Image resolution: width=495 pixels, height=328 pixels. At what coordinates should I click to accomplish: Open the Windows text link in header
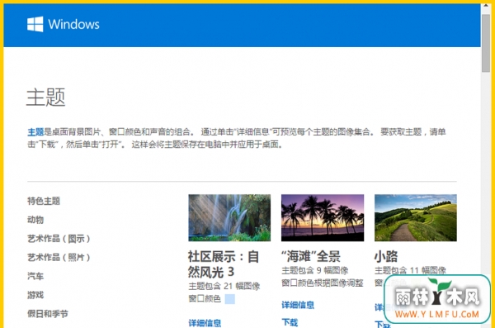74,24
